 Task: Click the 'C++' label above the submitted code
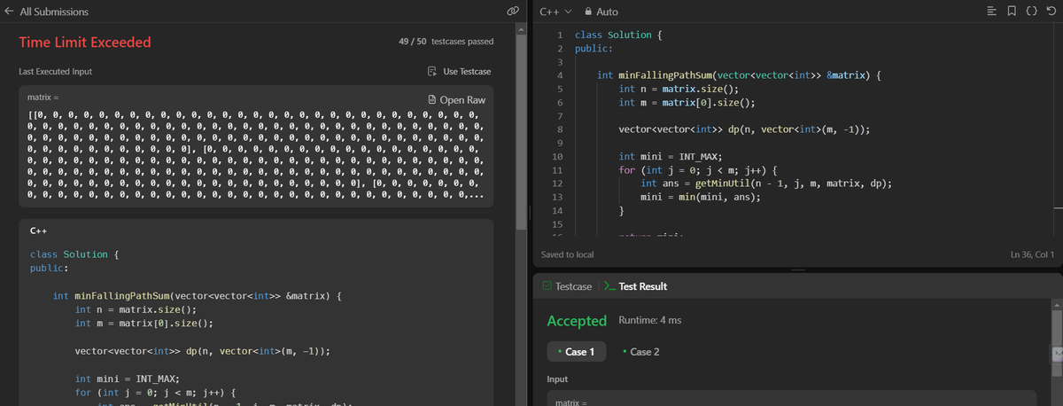[x=38, y=230]
